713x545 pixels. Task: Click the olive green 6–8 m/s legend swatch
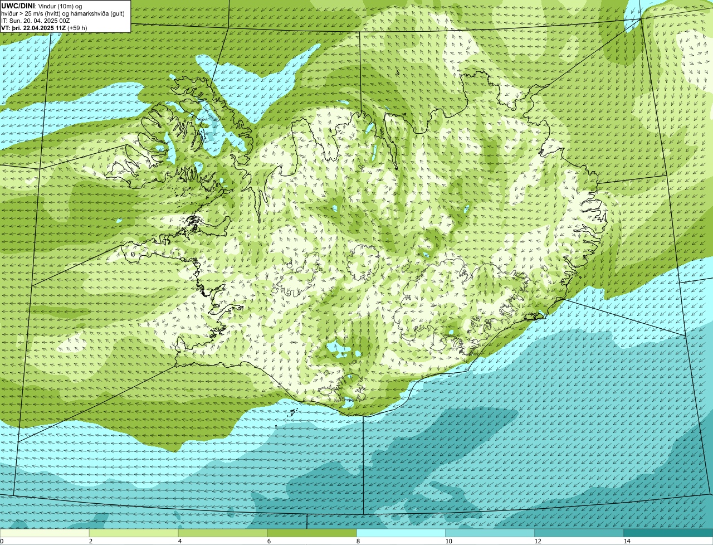(x=312, y=533)
